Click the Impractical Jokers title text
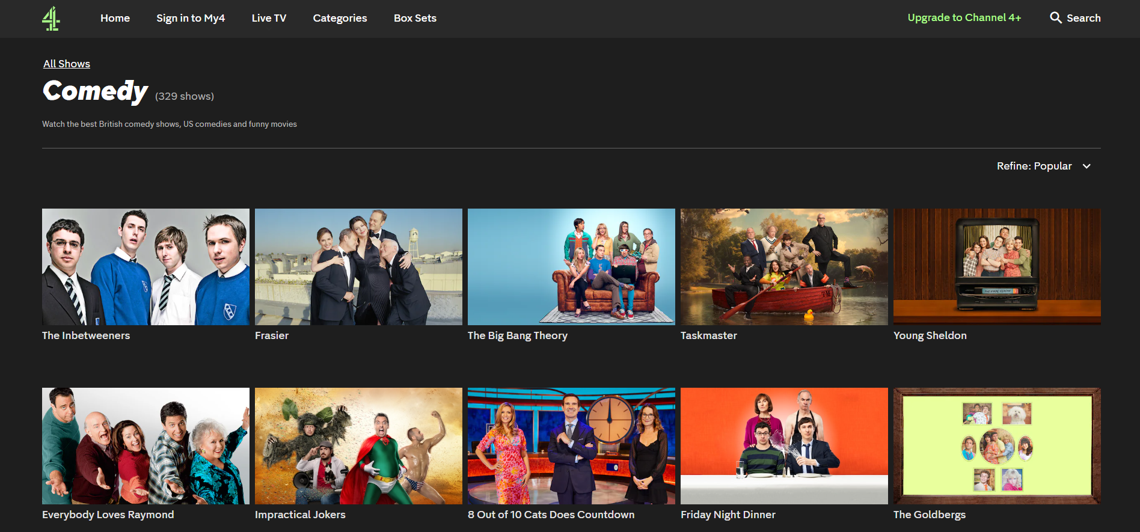Image resolution: width=1140 pixels, height=532 pixels. tap(300, 515)
